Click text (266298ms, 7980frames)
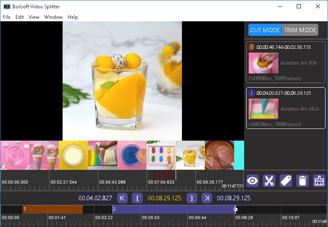This screenshot has width=328, height=227. [275, 124]
